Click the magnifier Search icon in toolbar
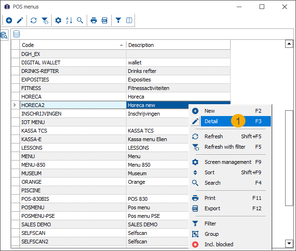Image resolution: width=296 pixels, height=251 pixels. click(x=80, y=20)
